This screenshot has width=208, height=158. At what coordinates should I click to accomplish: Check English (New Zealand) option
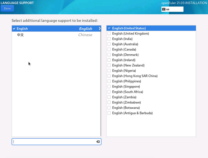click(109, 65)
